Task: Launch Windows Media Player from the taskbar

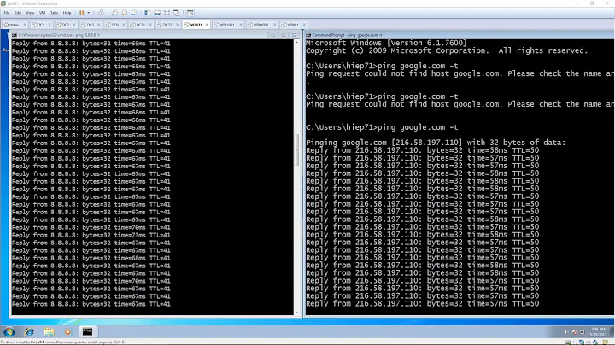Action: (x=67, y=332)
